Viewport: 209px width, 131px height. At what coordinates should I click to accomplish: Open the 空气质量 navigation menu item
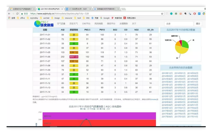(61, 24)
